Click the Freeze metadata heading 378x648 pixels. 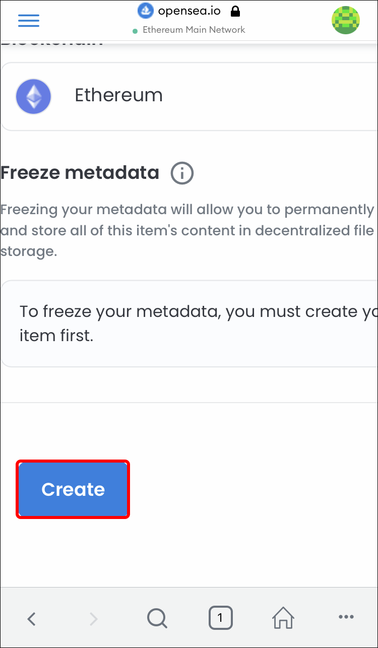tap(80, 173)
